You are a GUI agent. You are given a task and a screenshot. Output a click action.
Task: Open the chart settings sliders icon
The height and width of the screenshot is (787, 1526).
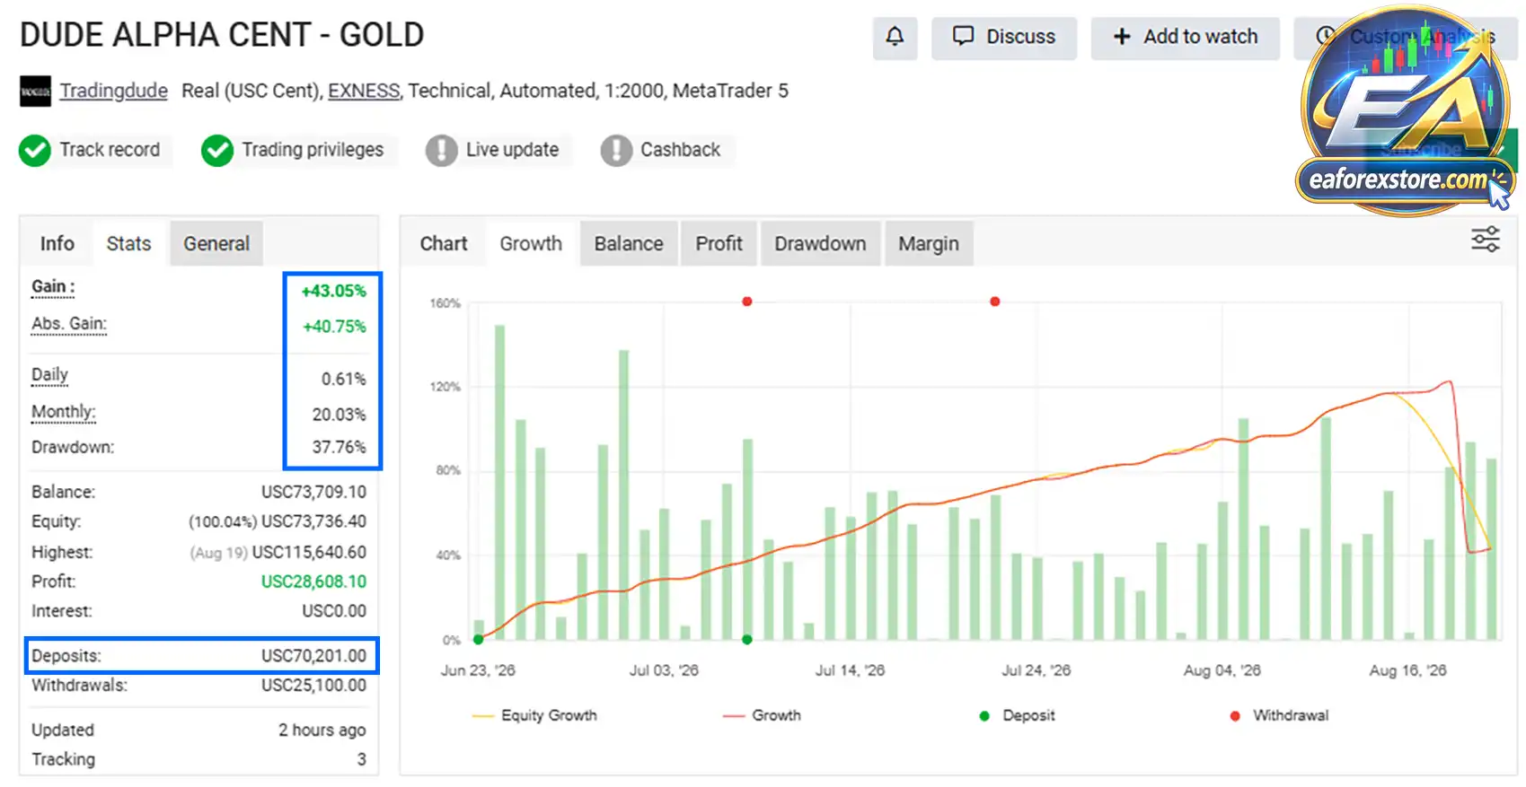(x=1485, y=240)
